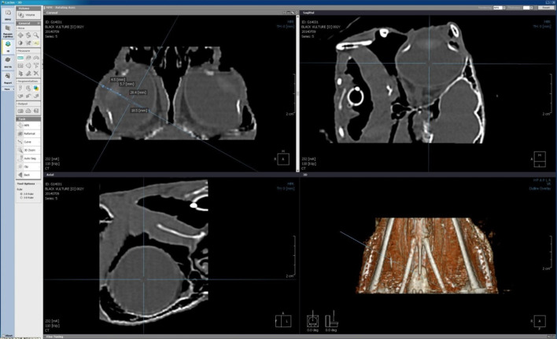Click the first rotation angle icon in 3D view
Image resolution: width=557 pixels, height=339 pixels.
pyautogui.click(x=312, y=321)
